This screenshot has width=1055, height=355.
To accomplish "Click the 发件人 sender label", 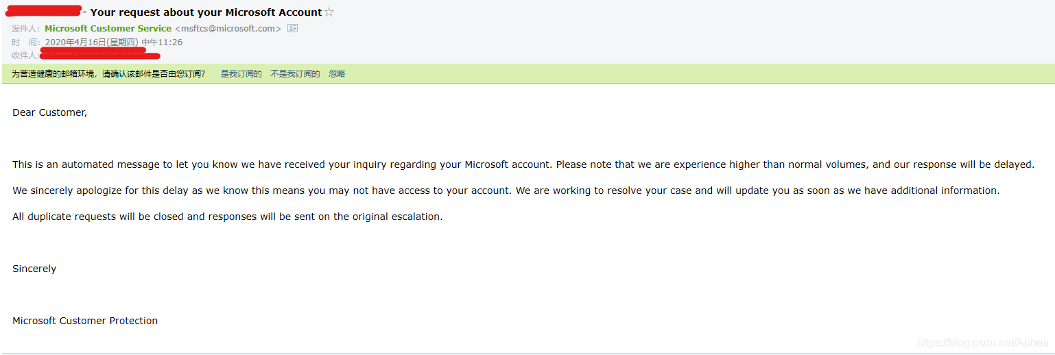I will [x=26, y=28].
